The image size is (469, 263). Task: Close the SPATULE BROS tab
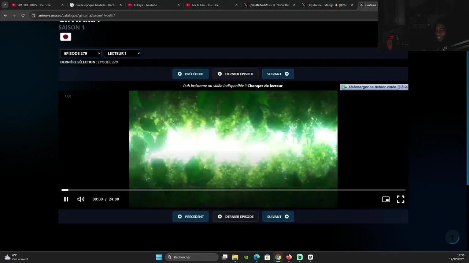62,5
